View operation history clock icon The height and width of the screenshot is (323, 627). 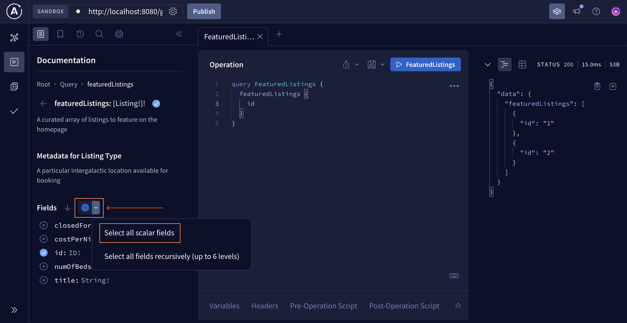tap(80, 34)
